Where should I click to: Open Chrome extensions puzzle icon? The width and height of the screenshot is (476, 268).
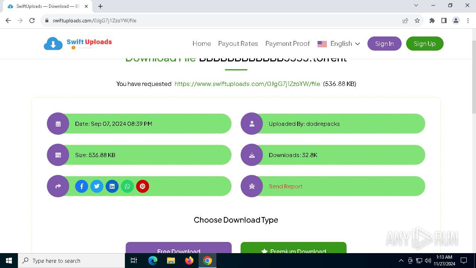[432, 20]
